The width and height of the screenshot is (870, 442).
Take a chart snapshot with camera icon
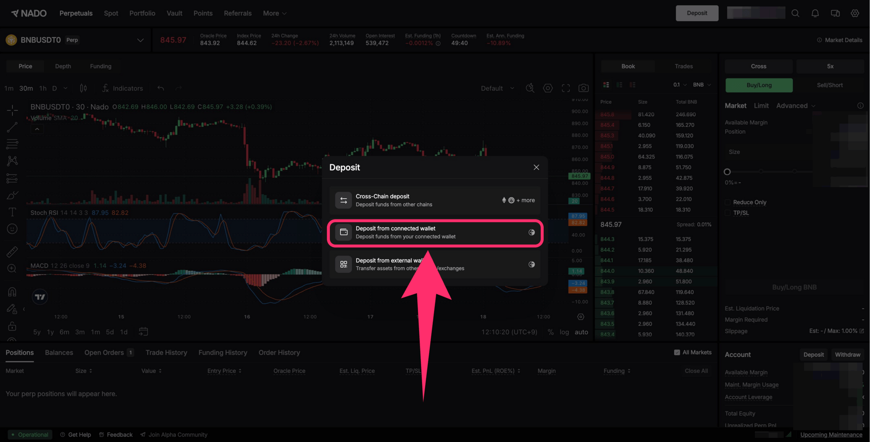(x=584, y=88)
